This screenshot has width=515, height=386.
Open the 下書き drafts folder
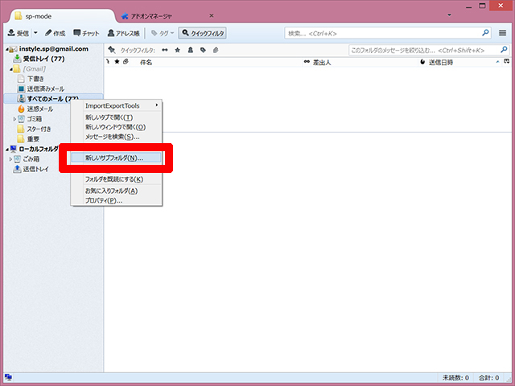[35, 79]
